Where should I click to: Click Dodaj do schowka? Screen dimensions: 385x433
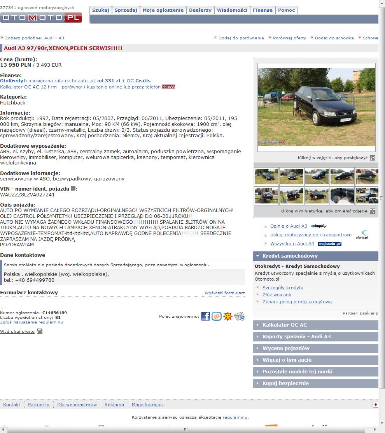click(334, 38)
